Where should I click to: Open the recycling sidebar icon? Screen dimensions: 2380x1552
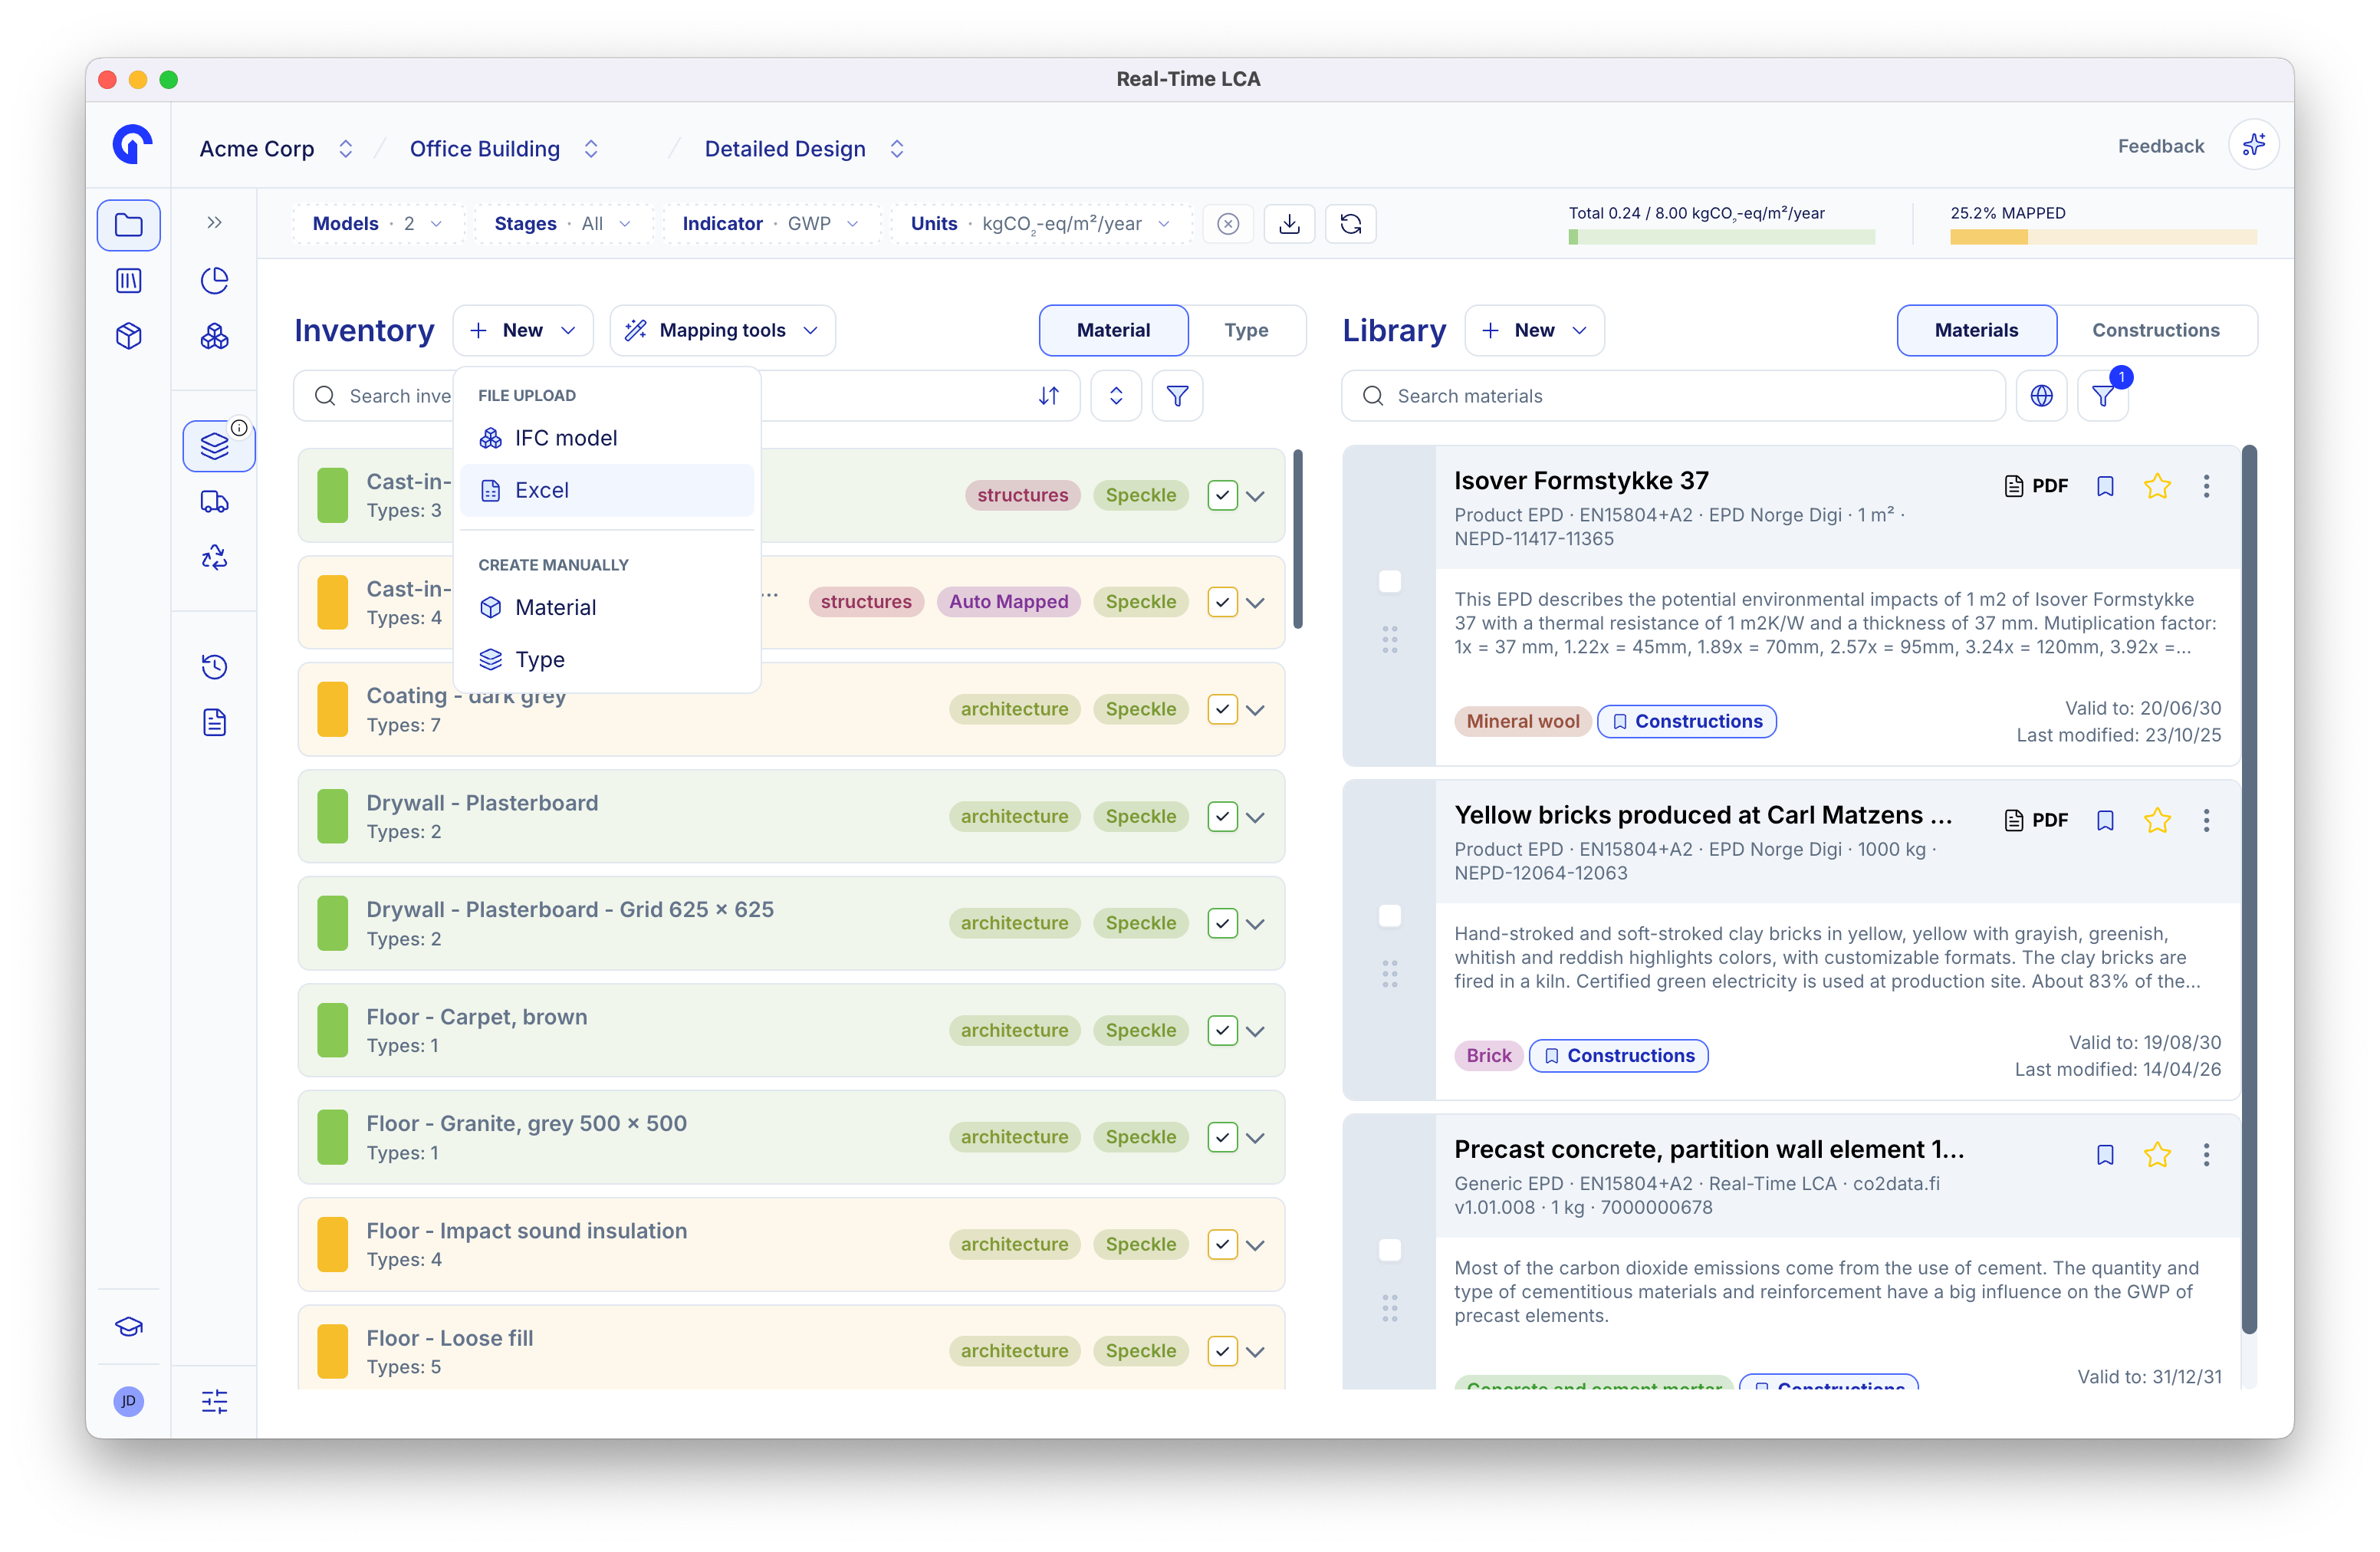[x=214, y=557]
